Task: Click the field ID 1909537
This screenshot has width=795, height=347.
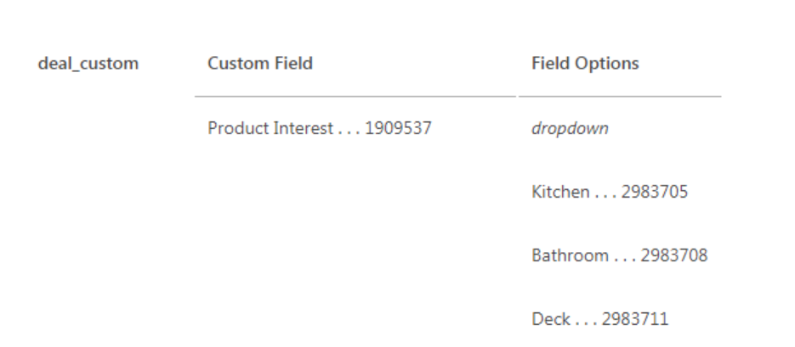Action: tap(398, 130)
